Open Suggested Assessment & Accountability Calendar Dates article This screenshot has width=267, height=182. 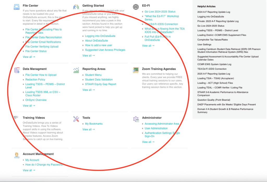tap(228, 58)
